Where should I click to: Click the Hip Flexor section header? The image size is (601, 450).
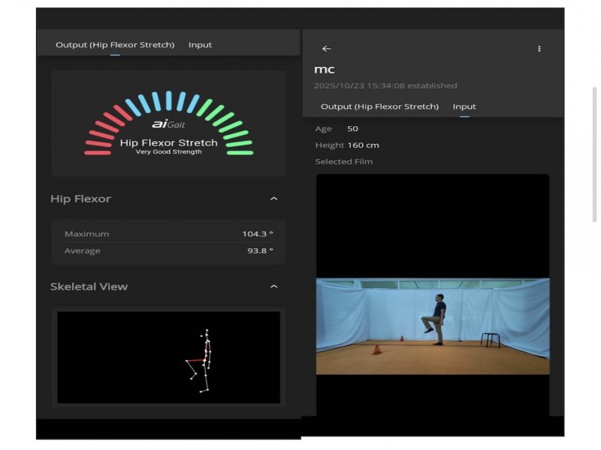[x=80, y=199]
